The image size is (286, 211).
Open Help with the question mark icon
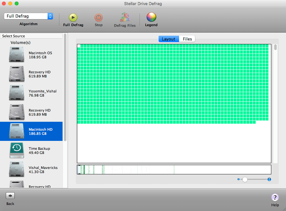point(275,197)
